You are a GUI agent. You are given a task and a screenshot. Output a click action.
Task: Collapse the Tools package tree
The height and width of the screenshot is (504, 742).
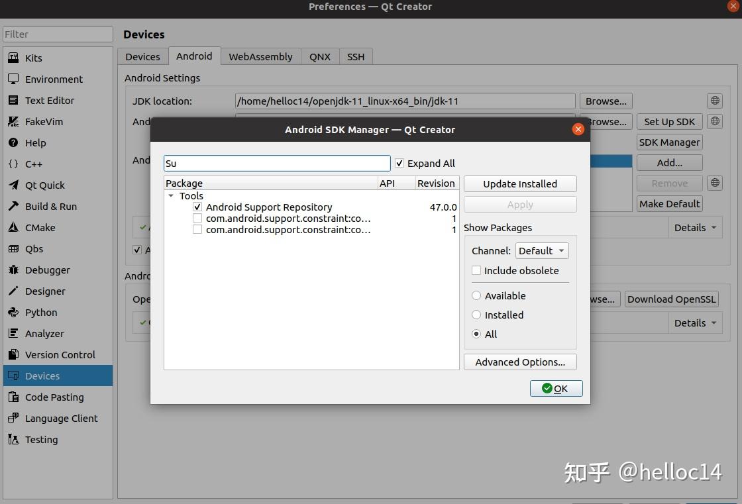click(171, 196)
